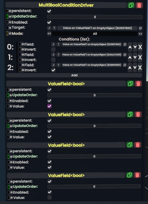The image size is (148, 204).
Task: Duplicate the second ValueField<bool> component
Action: tap(130, 115)
